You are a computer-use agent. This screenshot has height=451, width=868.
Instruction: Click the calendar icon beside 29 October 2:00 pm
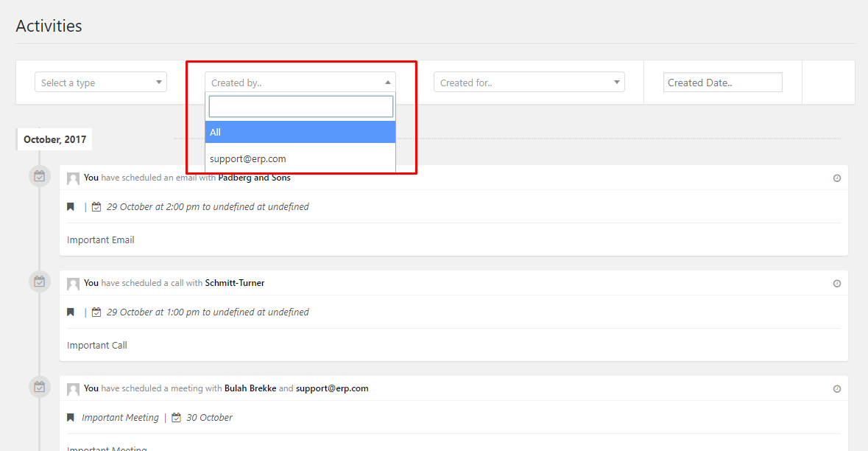click(96, 207)
